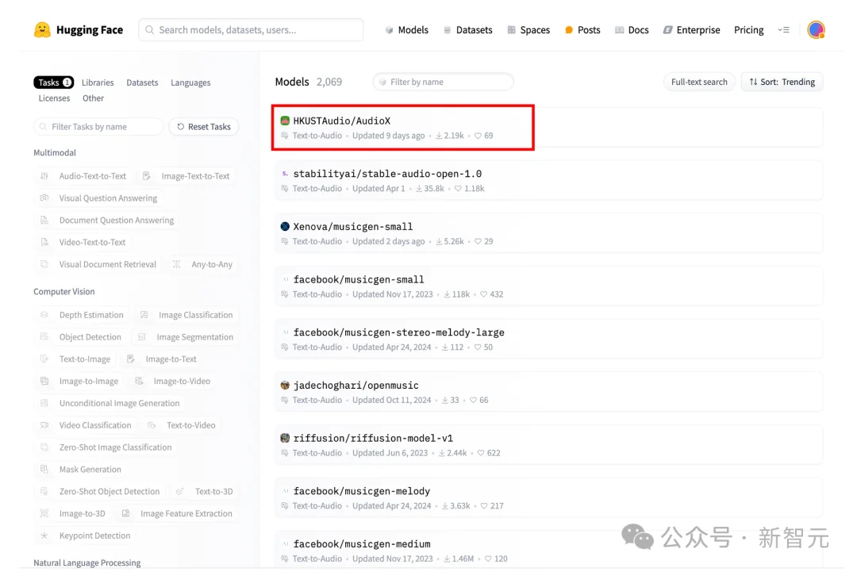Click the HKUSTAudio/AudioX model avatar icon
Viewport: 857px width, 572px height.
click(x=285, y=121)
